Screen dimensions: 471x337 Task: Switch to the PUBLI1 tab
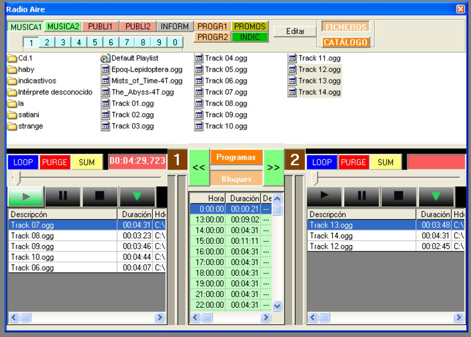pyautogui.click(x=100, y=27)
